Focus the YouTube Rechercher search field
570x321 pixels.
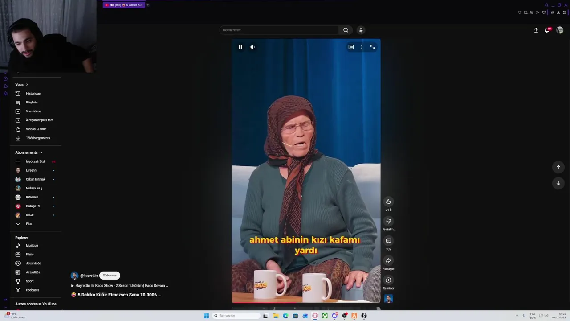click(x=279, y=30)
